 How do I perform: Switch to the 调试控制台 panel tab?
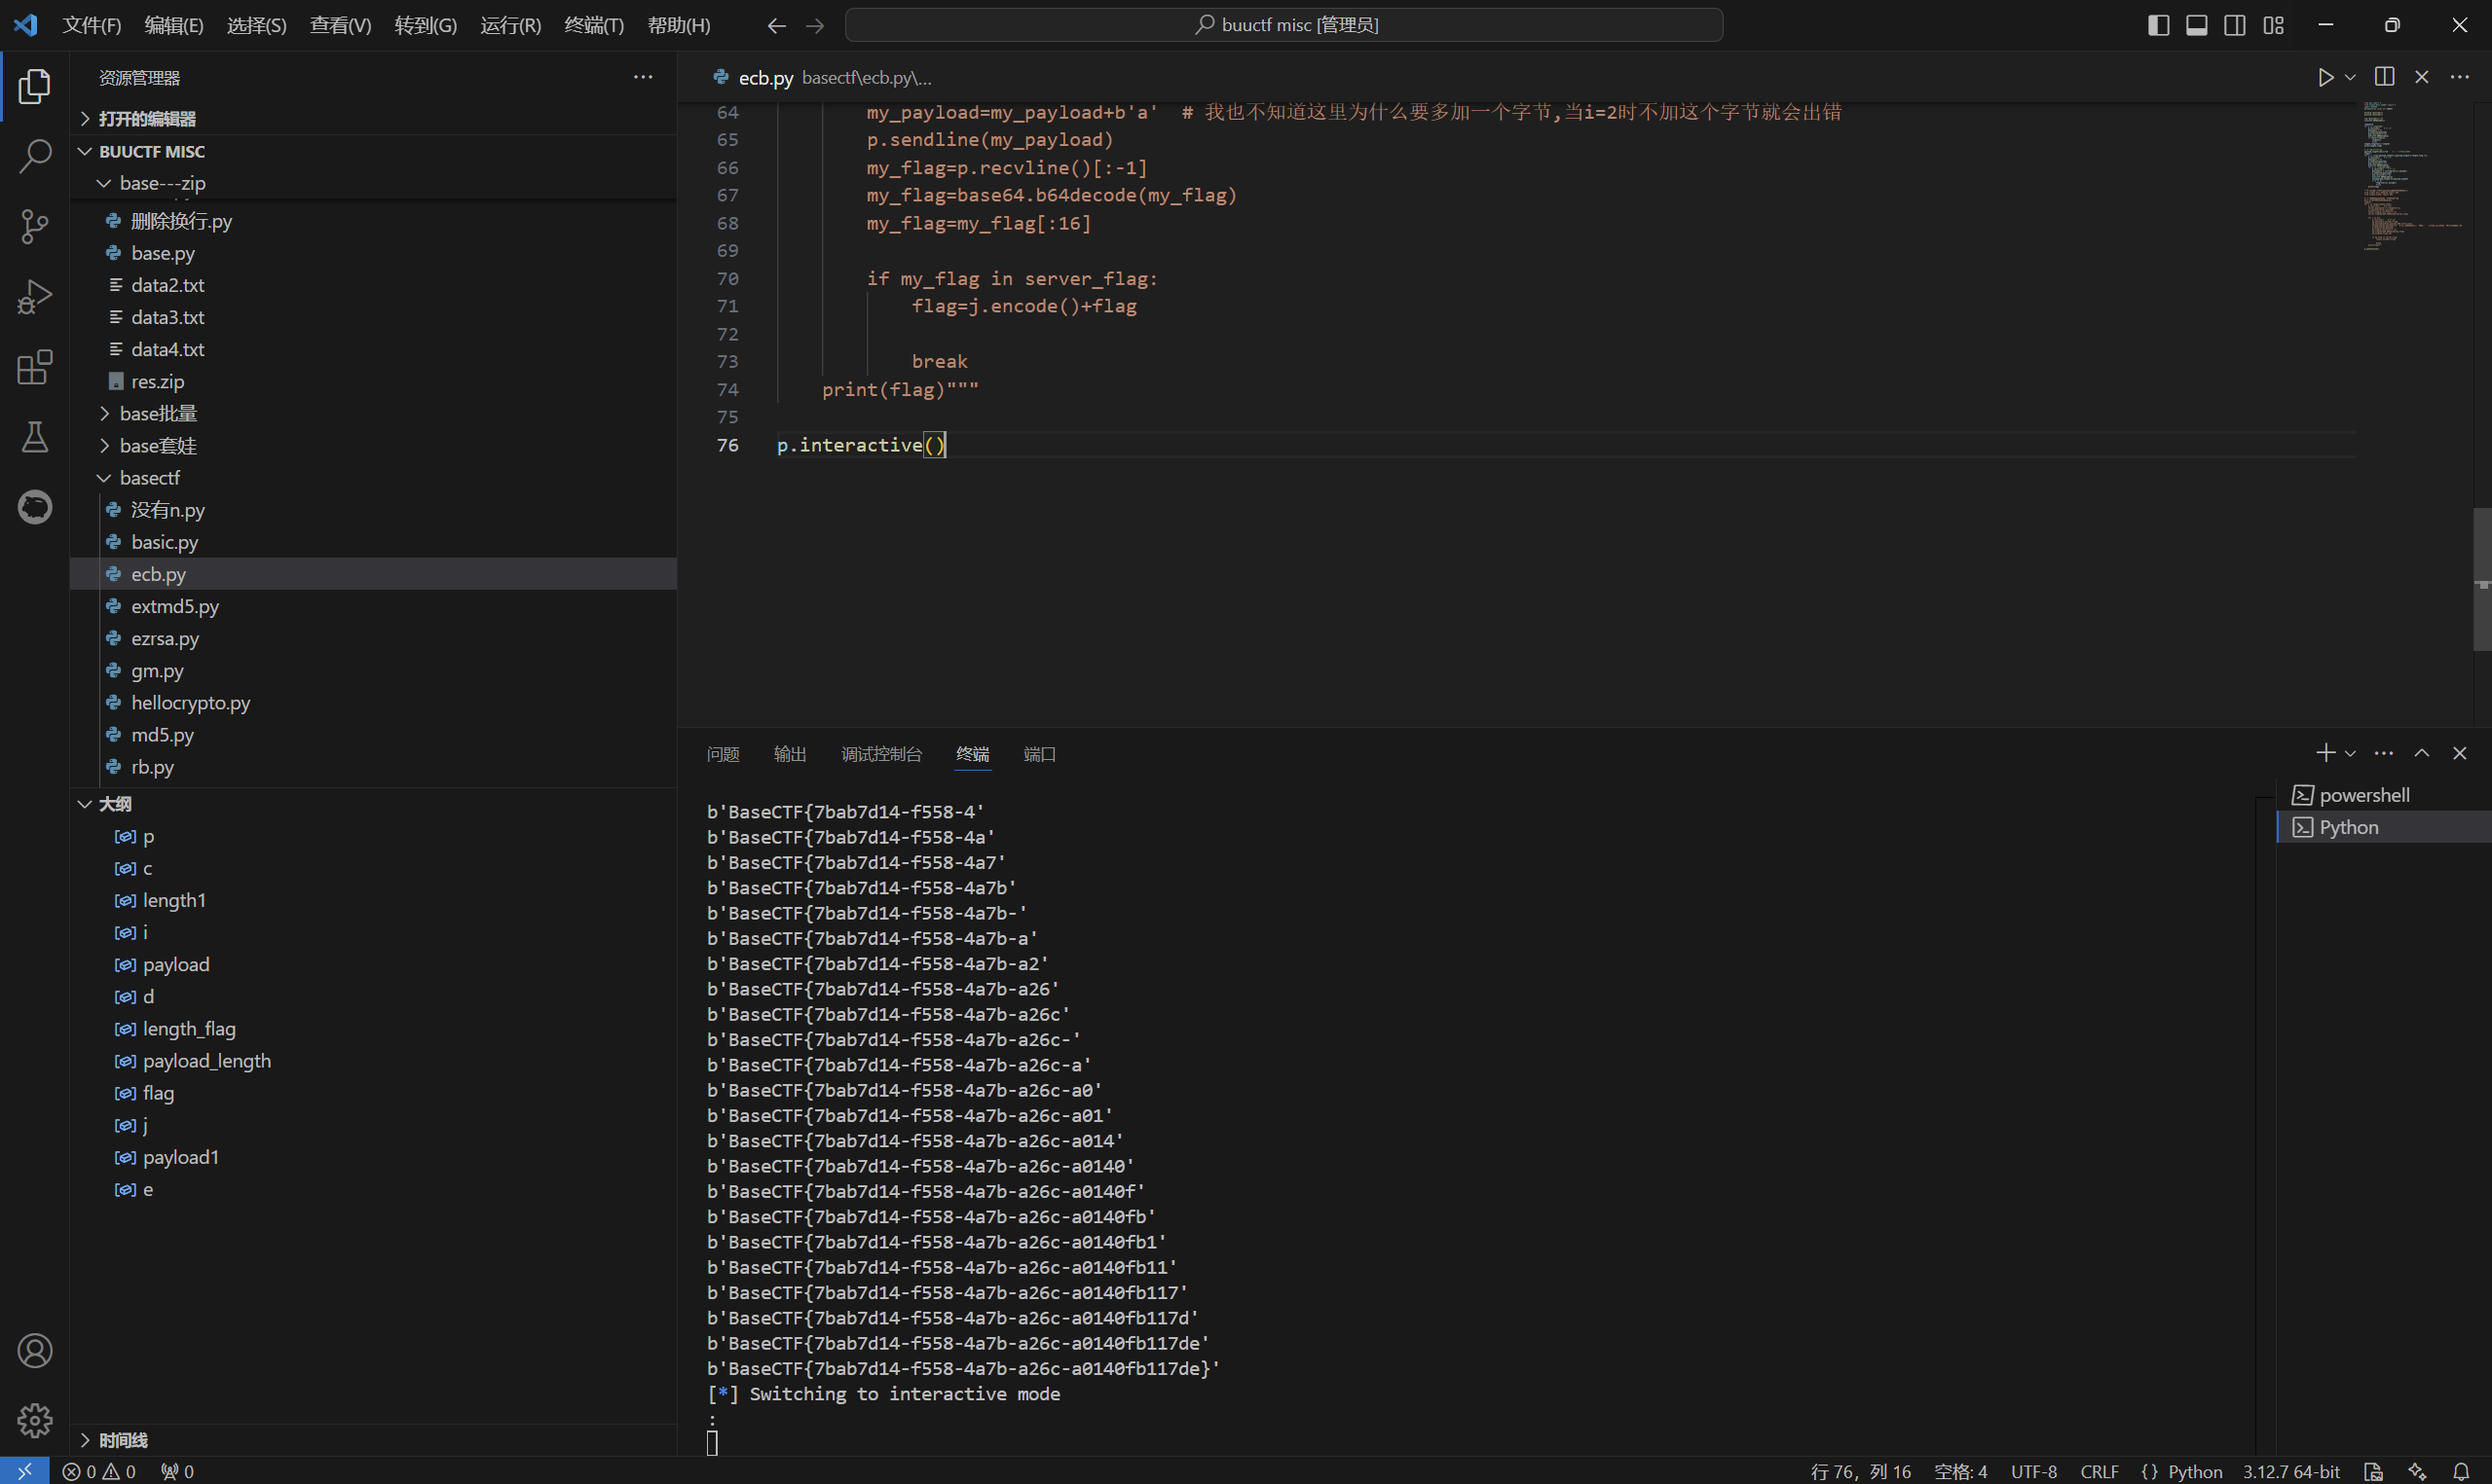pyautogui.click(x=881, y=754)
